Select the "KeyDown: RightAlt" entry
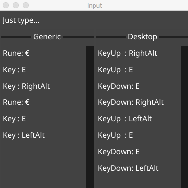Image resolution: width=188 pixels, height=188 pixels. point(131,102)
